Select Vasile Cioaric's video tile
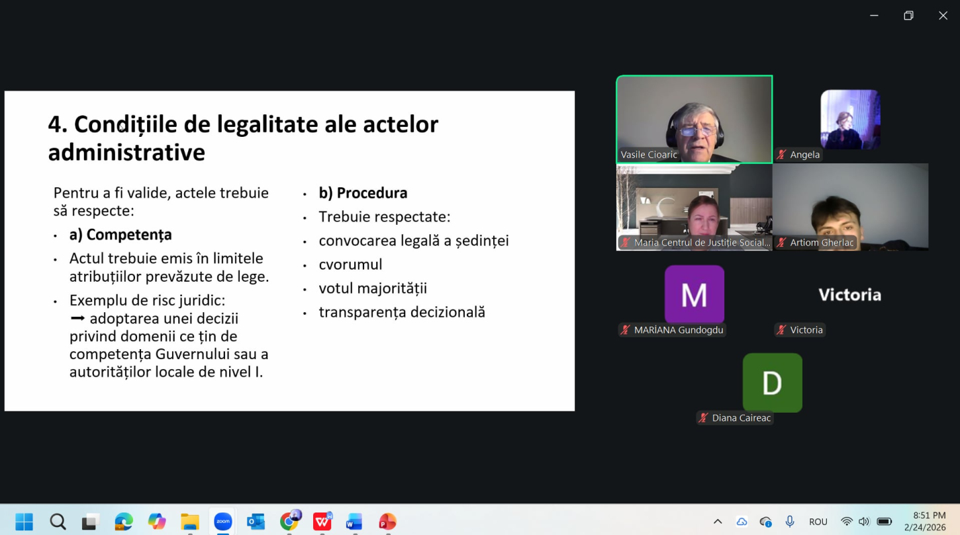Viewport: 960px width, 535px height. (694, 119)
